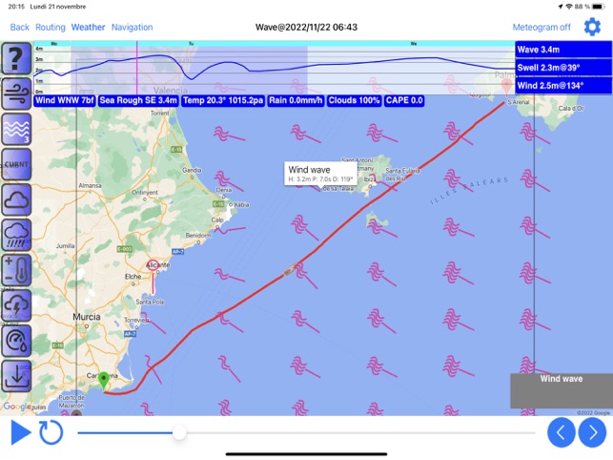613x460 pixels.
Task: Click the time slider thumb
Action: click(x=179, y=432)
